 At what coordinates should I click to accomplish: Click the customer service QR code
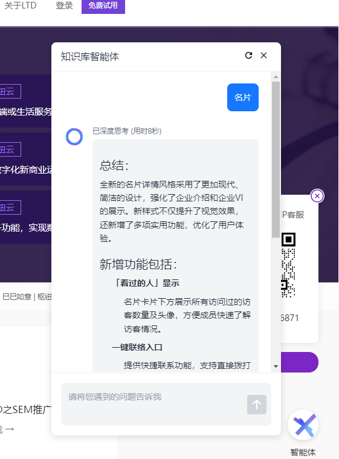tap(288, 265)
